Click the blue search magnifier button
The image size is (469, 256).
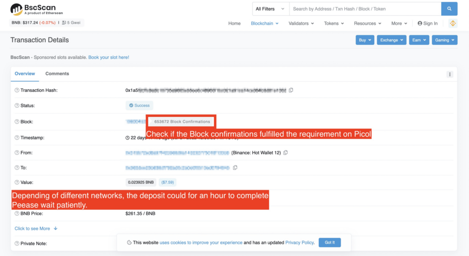pyautogui.click(x=449, y=9)
